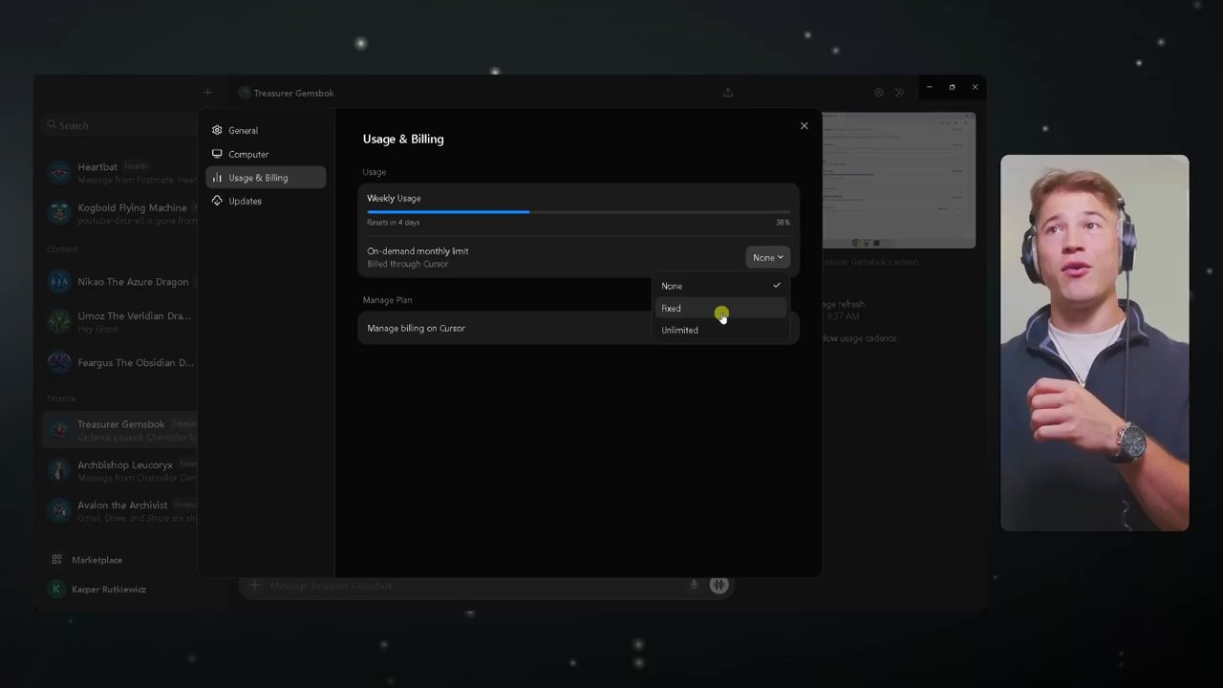Click the Heartbat avatar icon
Image resolution: width=1223 pixels, height=688 pixels.
point(60,172)
